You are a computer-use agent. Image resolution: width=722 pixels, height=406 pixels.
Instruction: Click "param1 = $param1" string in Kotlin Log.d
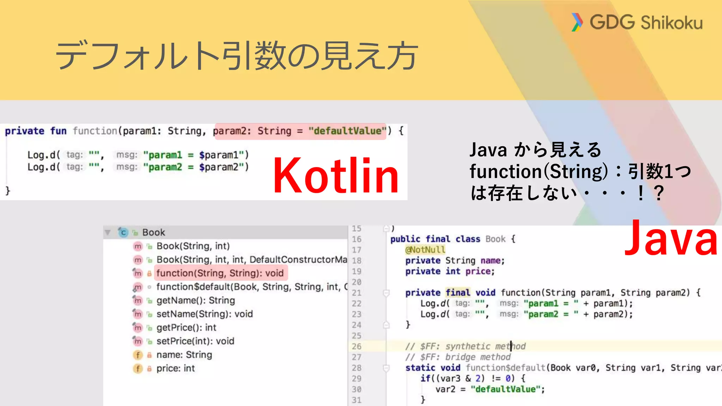tap(194, 155)
